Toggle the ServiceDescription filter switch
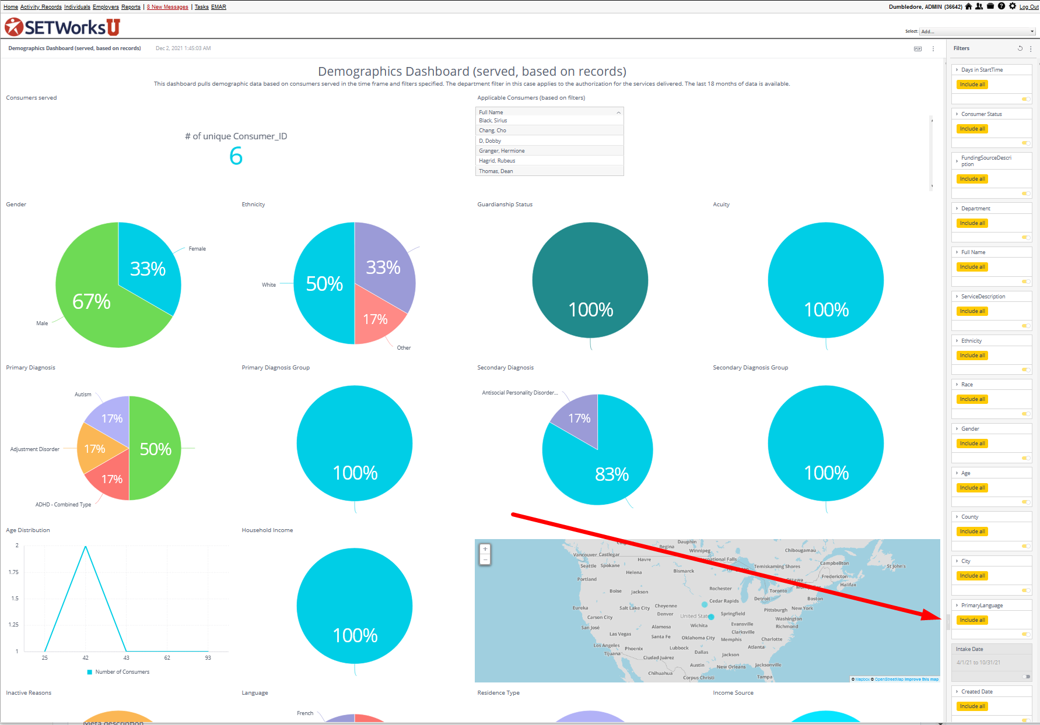 1026,326
